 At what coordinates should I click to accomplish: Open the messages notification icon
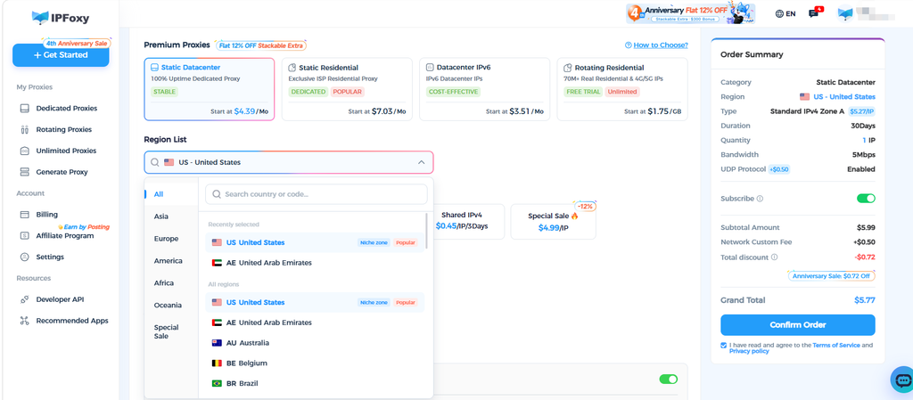click(x=815, y=12)
